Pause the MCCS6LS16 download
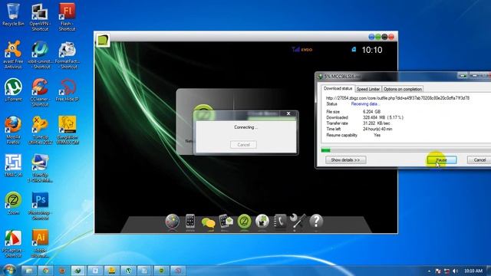This screenshot has width=491, height=276. [442, 160]
